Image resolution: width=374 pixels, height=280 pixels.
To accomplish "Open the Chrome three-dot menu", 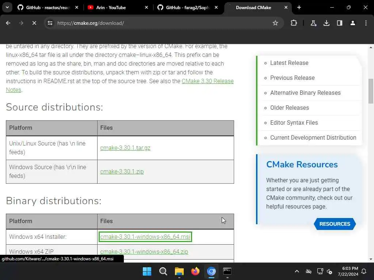I will [x=366, y=23].
